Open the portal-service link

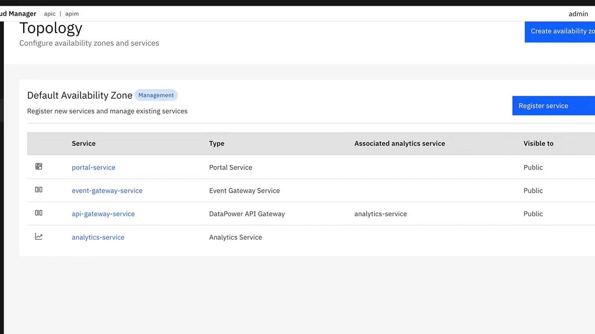coord(94,168)
